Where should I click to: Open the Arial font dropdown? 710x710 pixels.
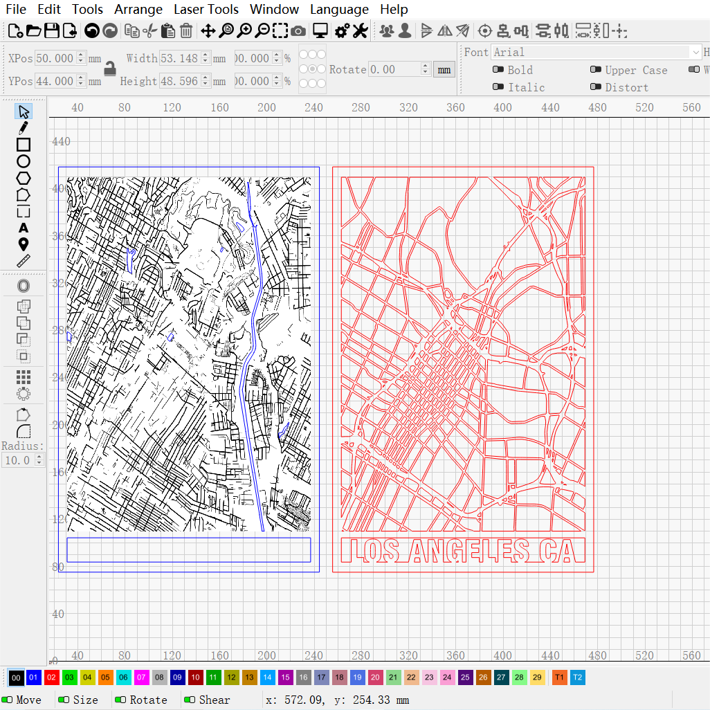point(695,52)
